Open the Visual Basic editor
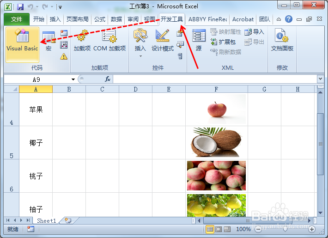The height and width of the screenshot is (238, 328). click(22, 44)
